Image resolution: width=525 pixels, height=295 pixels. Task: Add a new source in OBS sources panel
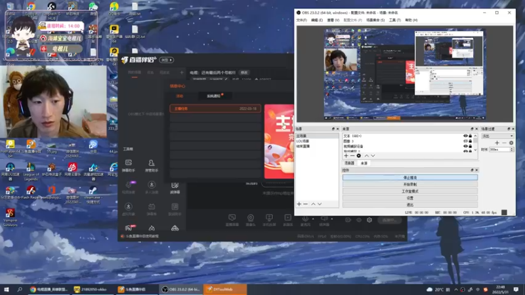346,155
